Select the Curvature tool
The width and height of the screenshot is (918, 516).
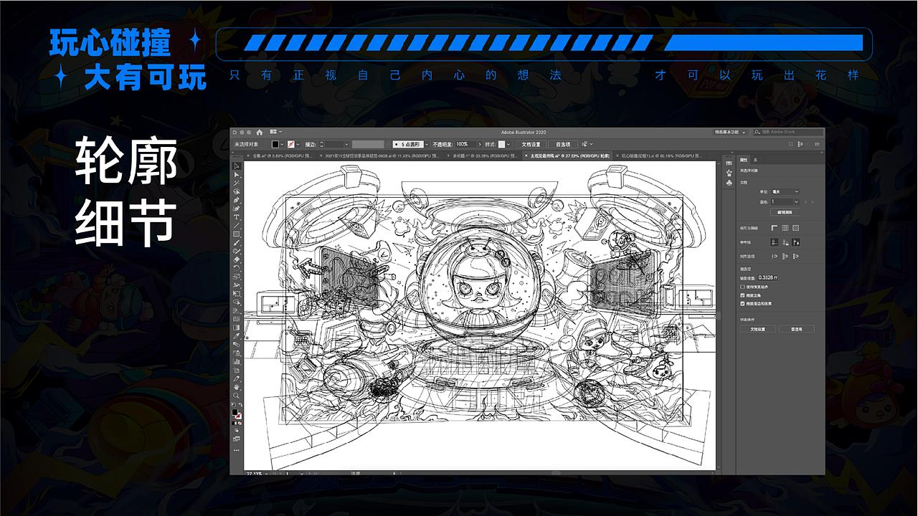236,208
